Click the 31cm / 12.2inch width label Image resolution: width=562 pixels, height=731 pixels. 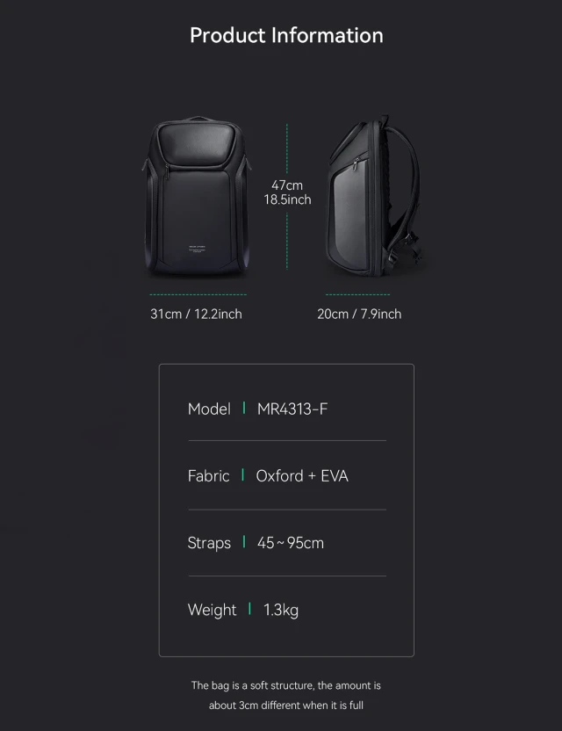196,315
